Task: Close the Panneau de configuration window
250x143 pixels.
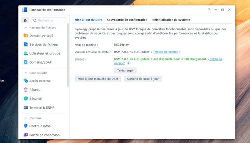Action: click(229, 10)
